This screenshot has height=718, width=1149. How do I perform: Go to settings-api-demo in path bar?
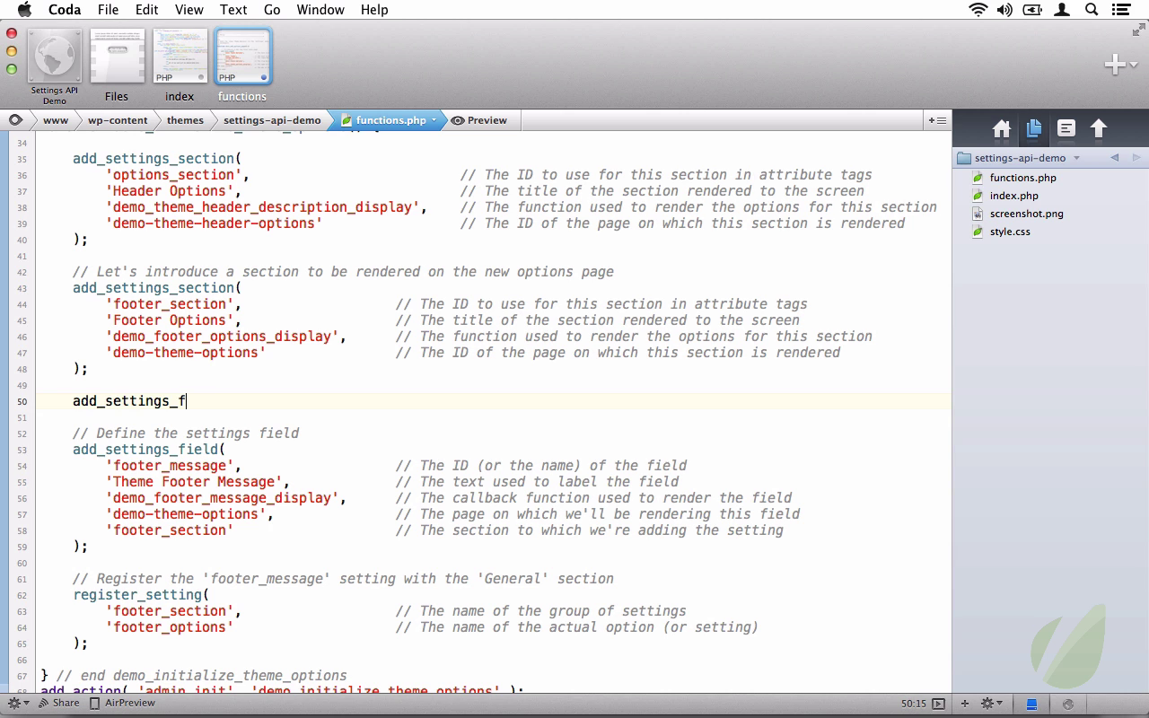[x=272, y=120]
